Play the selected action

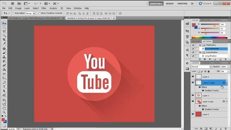(x=210, y=59)
